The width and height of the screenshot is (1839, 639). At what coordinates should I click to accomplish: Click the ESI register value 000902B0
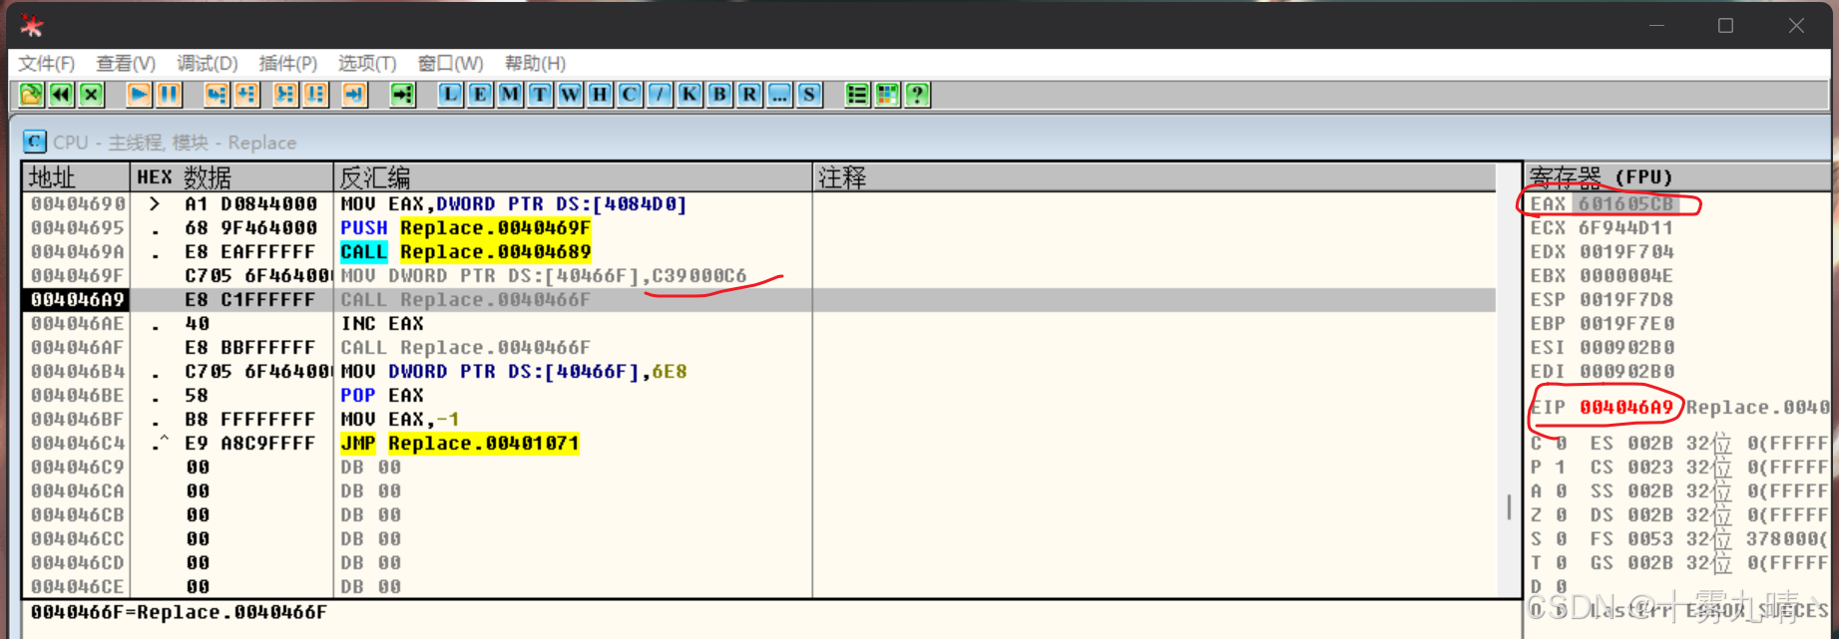1626,347
